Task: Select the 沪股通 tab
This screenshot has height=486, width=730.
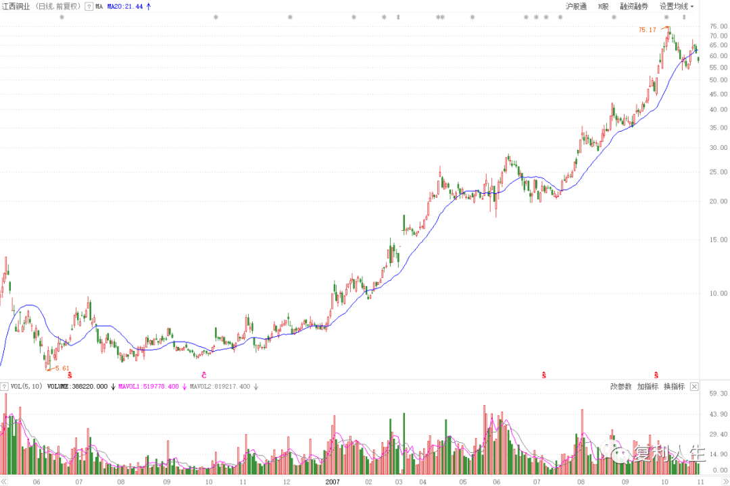Action: [576, 6]
